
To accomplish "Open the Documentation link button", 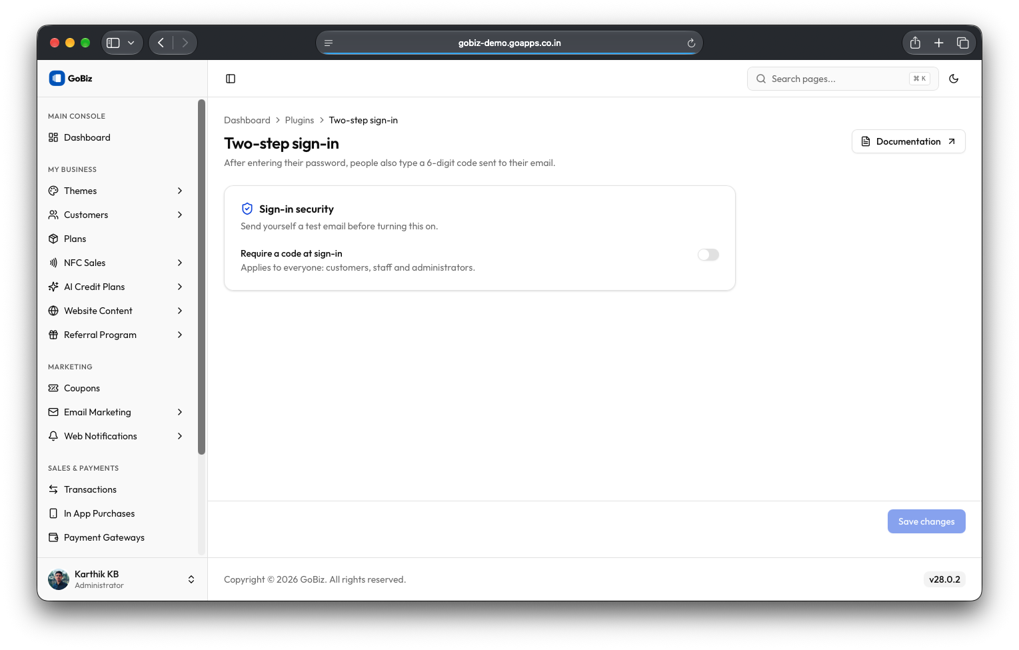I will (908, 141).
